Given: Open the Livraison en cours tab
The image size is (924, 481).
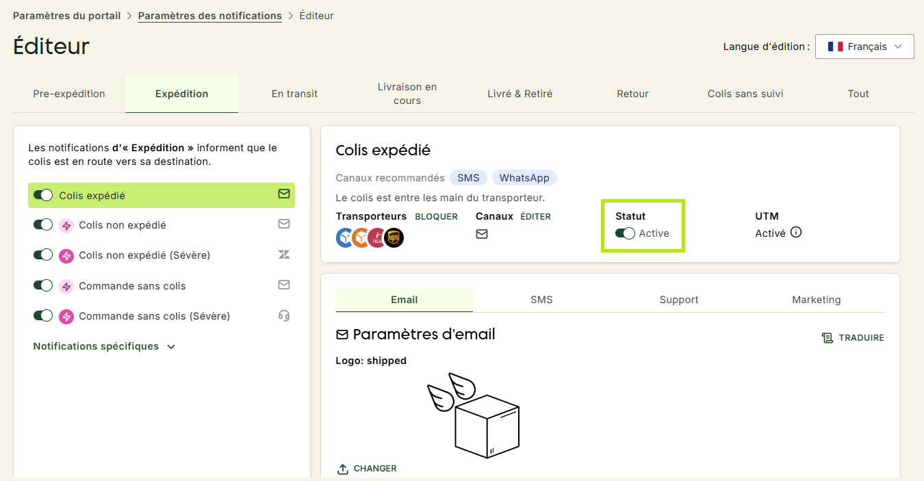Looking at the screenshot, I should pos(407,94).
